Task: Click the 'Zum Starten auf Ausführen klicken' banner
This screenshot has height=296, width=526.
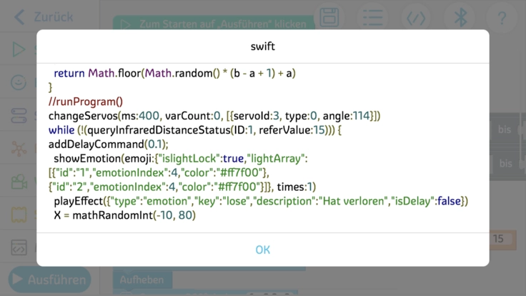Action: coord(214,24)
